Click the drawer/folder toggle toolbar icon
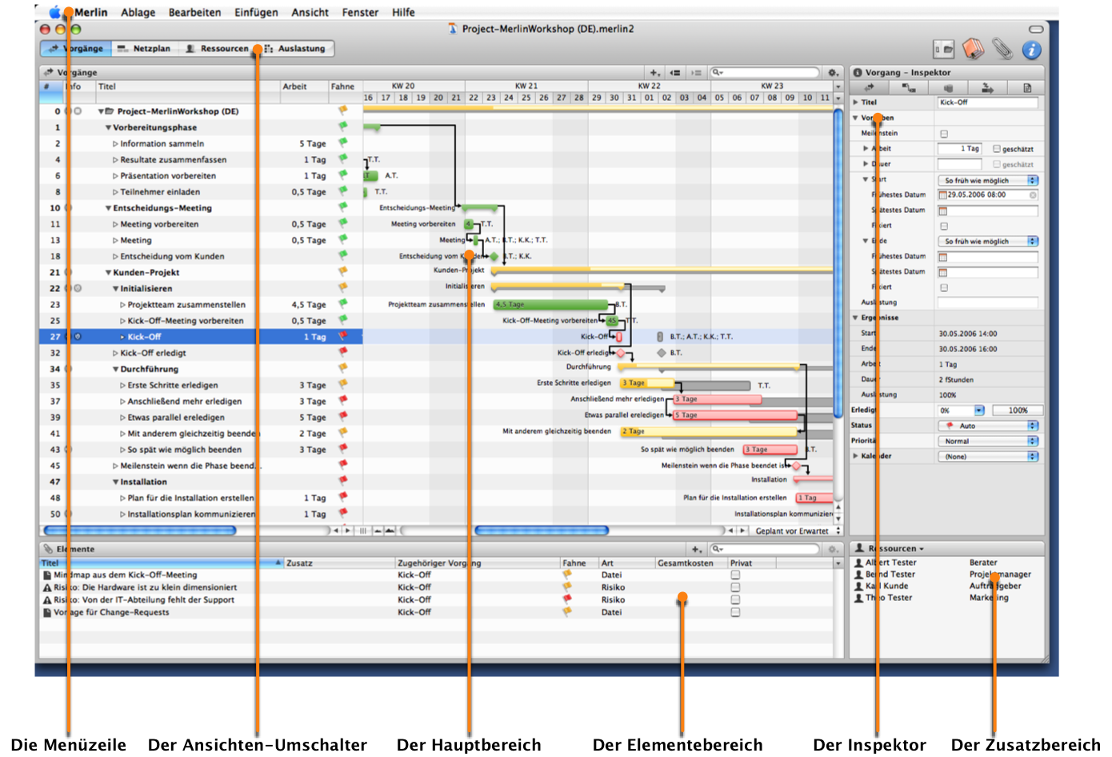This screenshot has height=757, width=1112. pyautogui.click(x=944, y=50)
